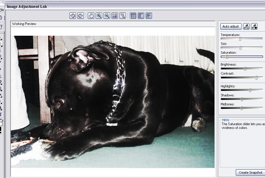This screenshot has width=265, height=178.
Task: Click the Zoom out magnifier
Action: pos(107,16)
